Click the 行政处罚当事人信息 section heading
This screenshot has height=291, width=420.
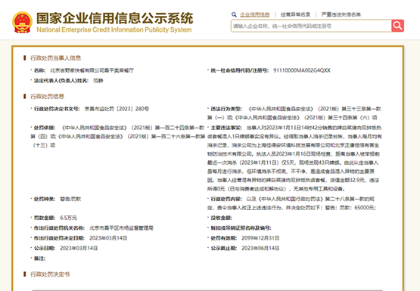pos(56,58)
